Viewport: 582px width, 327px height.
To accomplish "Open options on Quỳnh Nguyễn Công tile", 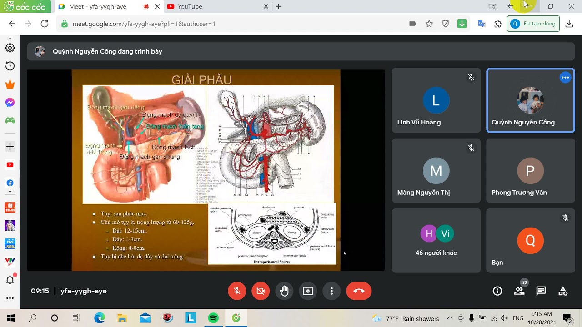I will tap(565, 78).
